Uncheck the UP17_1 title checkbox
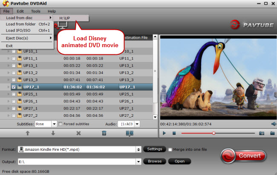 click(x=14, y=87)
